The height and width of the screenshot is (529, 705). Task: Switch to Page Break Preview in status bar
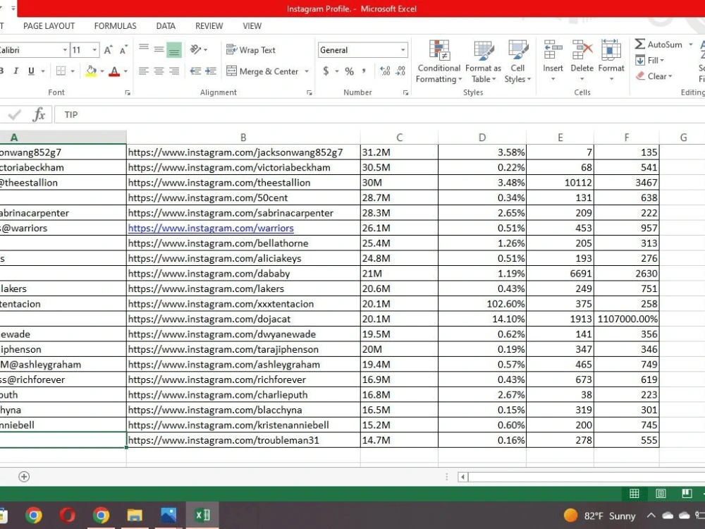(687, 494)
